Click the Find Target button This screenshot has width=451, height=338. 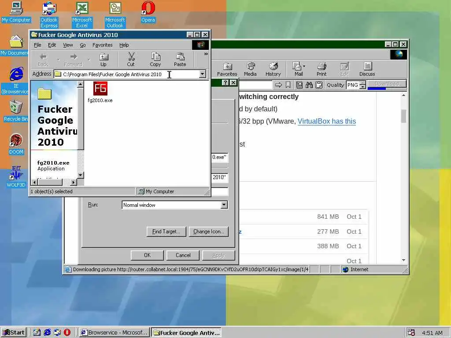point(166,231)
